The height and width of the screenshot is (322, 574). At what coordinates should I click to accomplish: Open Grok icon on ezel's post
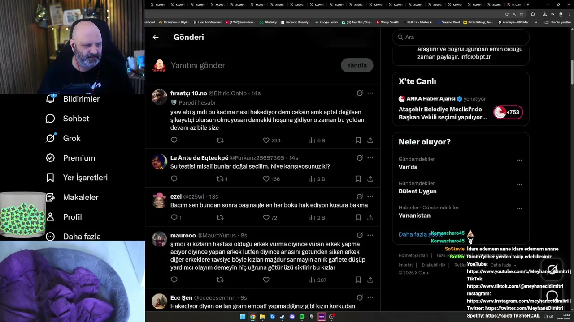coord(360,196)
